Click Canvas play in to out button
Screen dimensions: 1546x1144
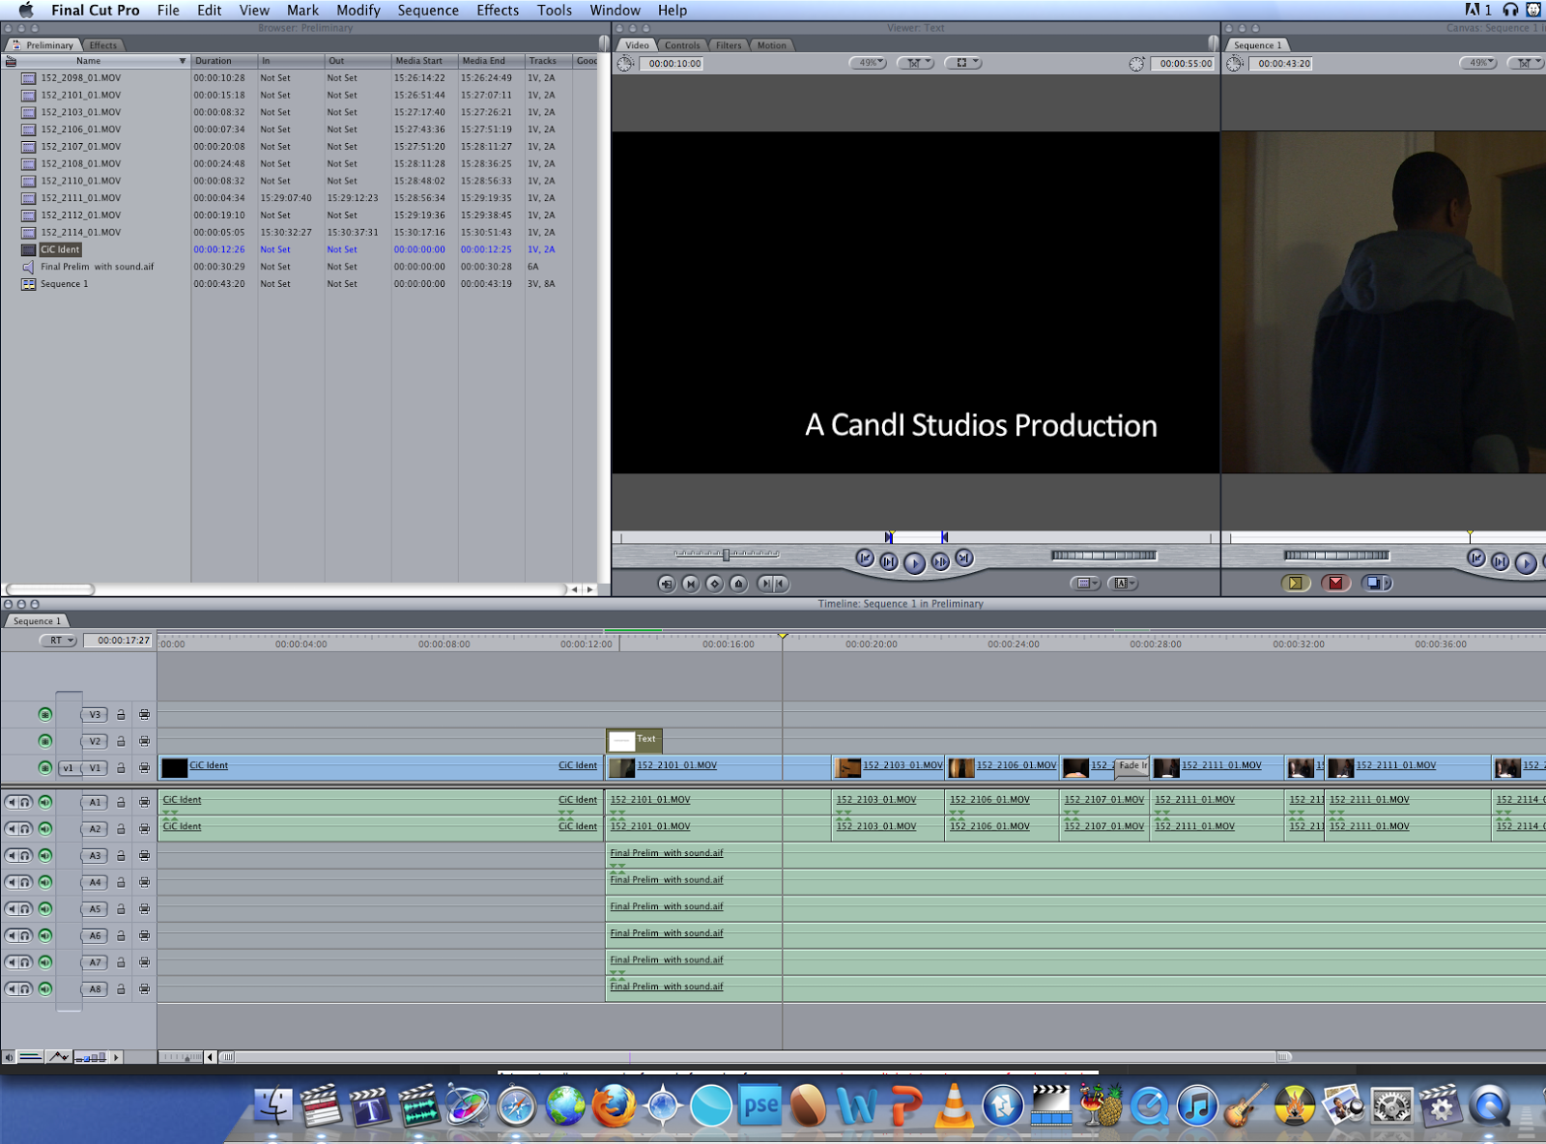coord(1500,561)
